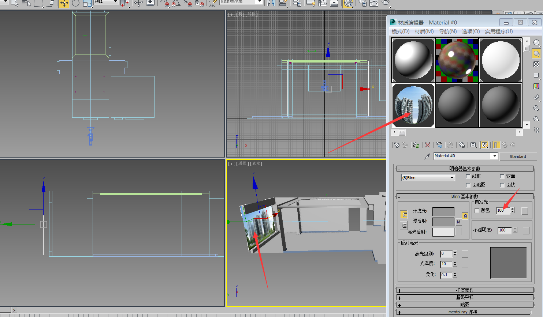Enable the 双面 (2-Sided) checkbox
This screenshot has width=543, height=317.
pos(502,176)
